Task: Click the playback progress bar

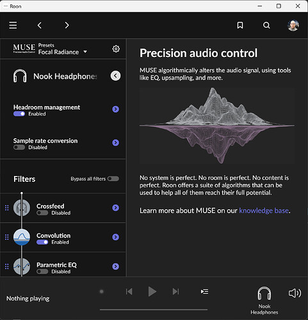Action: 154,310
